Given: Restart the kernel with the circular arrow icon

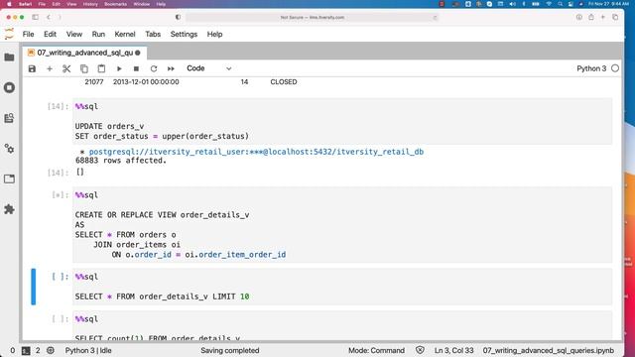Looking at the screenshot, I should tap(154, 68).
